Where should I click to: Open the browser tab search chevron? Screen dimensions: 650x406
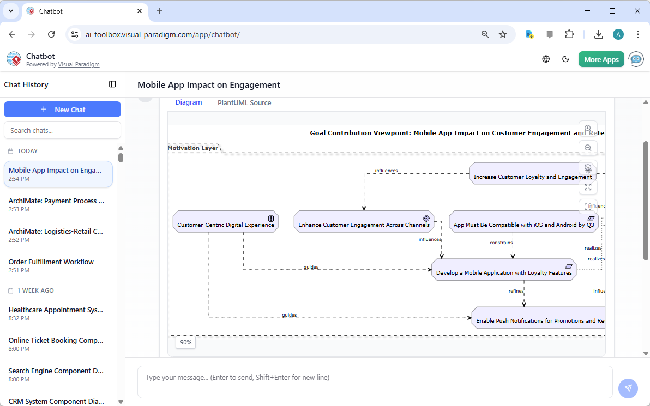(x=10, y=11)
